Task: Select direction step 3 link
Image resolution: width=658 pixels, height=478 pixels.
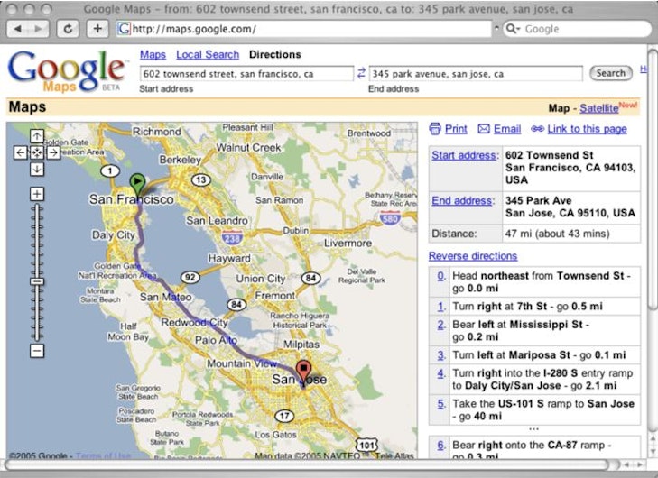Action: [440, 355]
